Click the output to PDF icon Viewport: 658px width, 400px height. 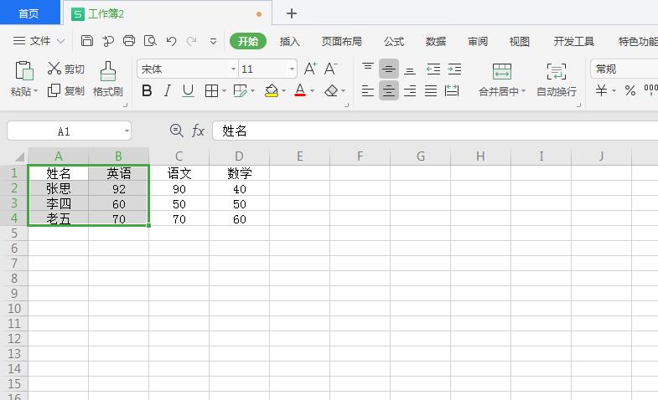tap(108, 41)
